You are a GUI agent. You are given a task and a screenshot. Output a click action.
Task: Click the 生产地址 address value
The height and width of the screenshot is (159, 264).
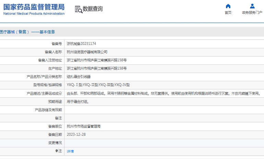(97, 69)
